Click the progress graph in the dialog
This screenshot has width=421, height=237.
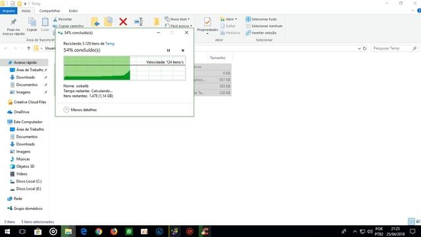tap(124, 68)
